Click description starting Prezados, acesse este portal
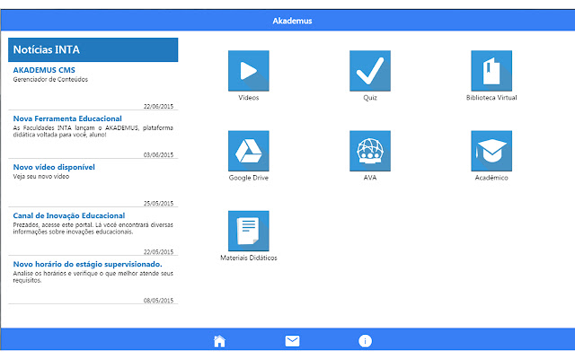Image resolution: width=575 pixels, height=359 pixels. pos(93,228)
